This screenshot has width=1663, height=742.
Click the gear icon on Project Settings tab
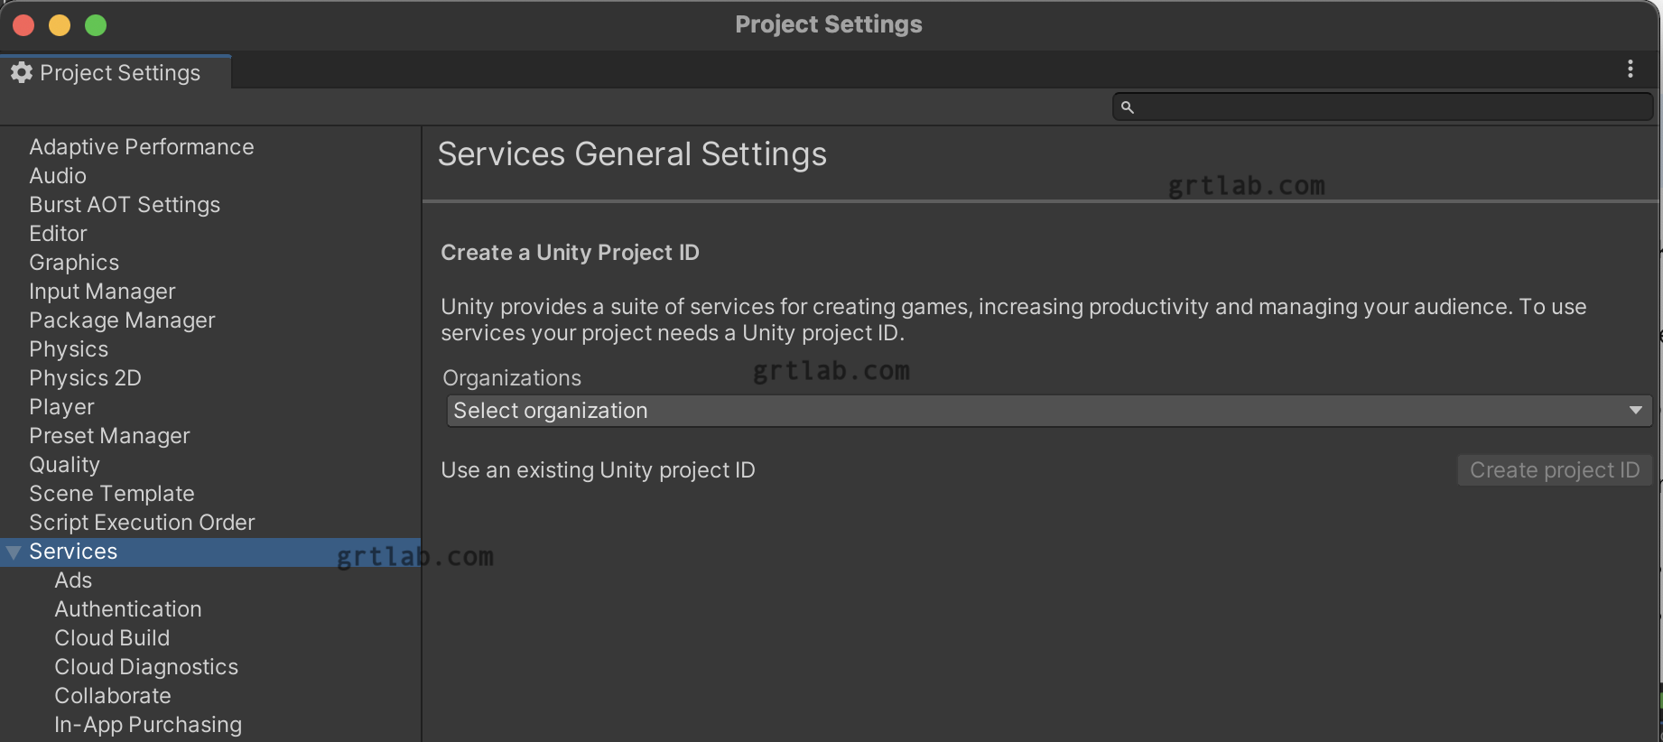22,72
